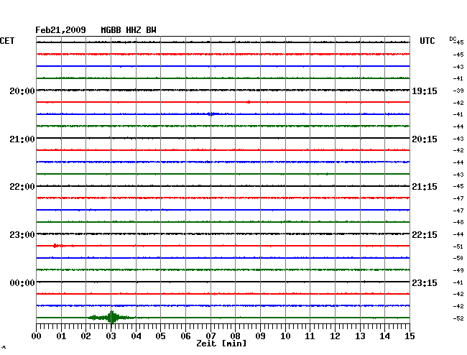Select the 20:00 CET time label

(x=22, y=91)
